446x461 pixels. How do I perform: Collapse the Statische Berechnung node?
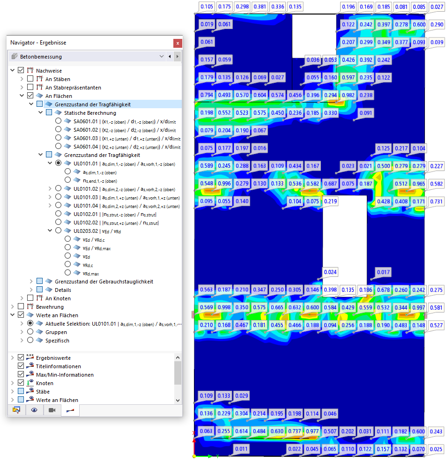click(x=41, y=112)
